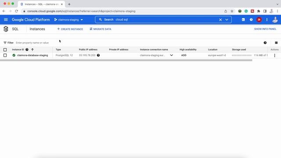Click the Type column header
Image resolution: width=281 pixels, height=158 pixels.
(58, 50)
